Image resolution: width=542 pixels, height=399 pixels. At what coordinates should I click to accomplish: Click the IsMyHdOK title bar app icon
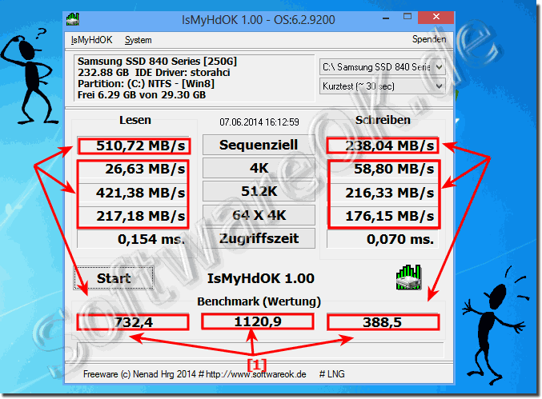(73, 19)
